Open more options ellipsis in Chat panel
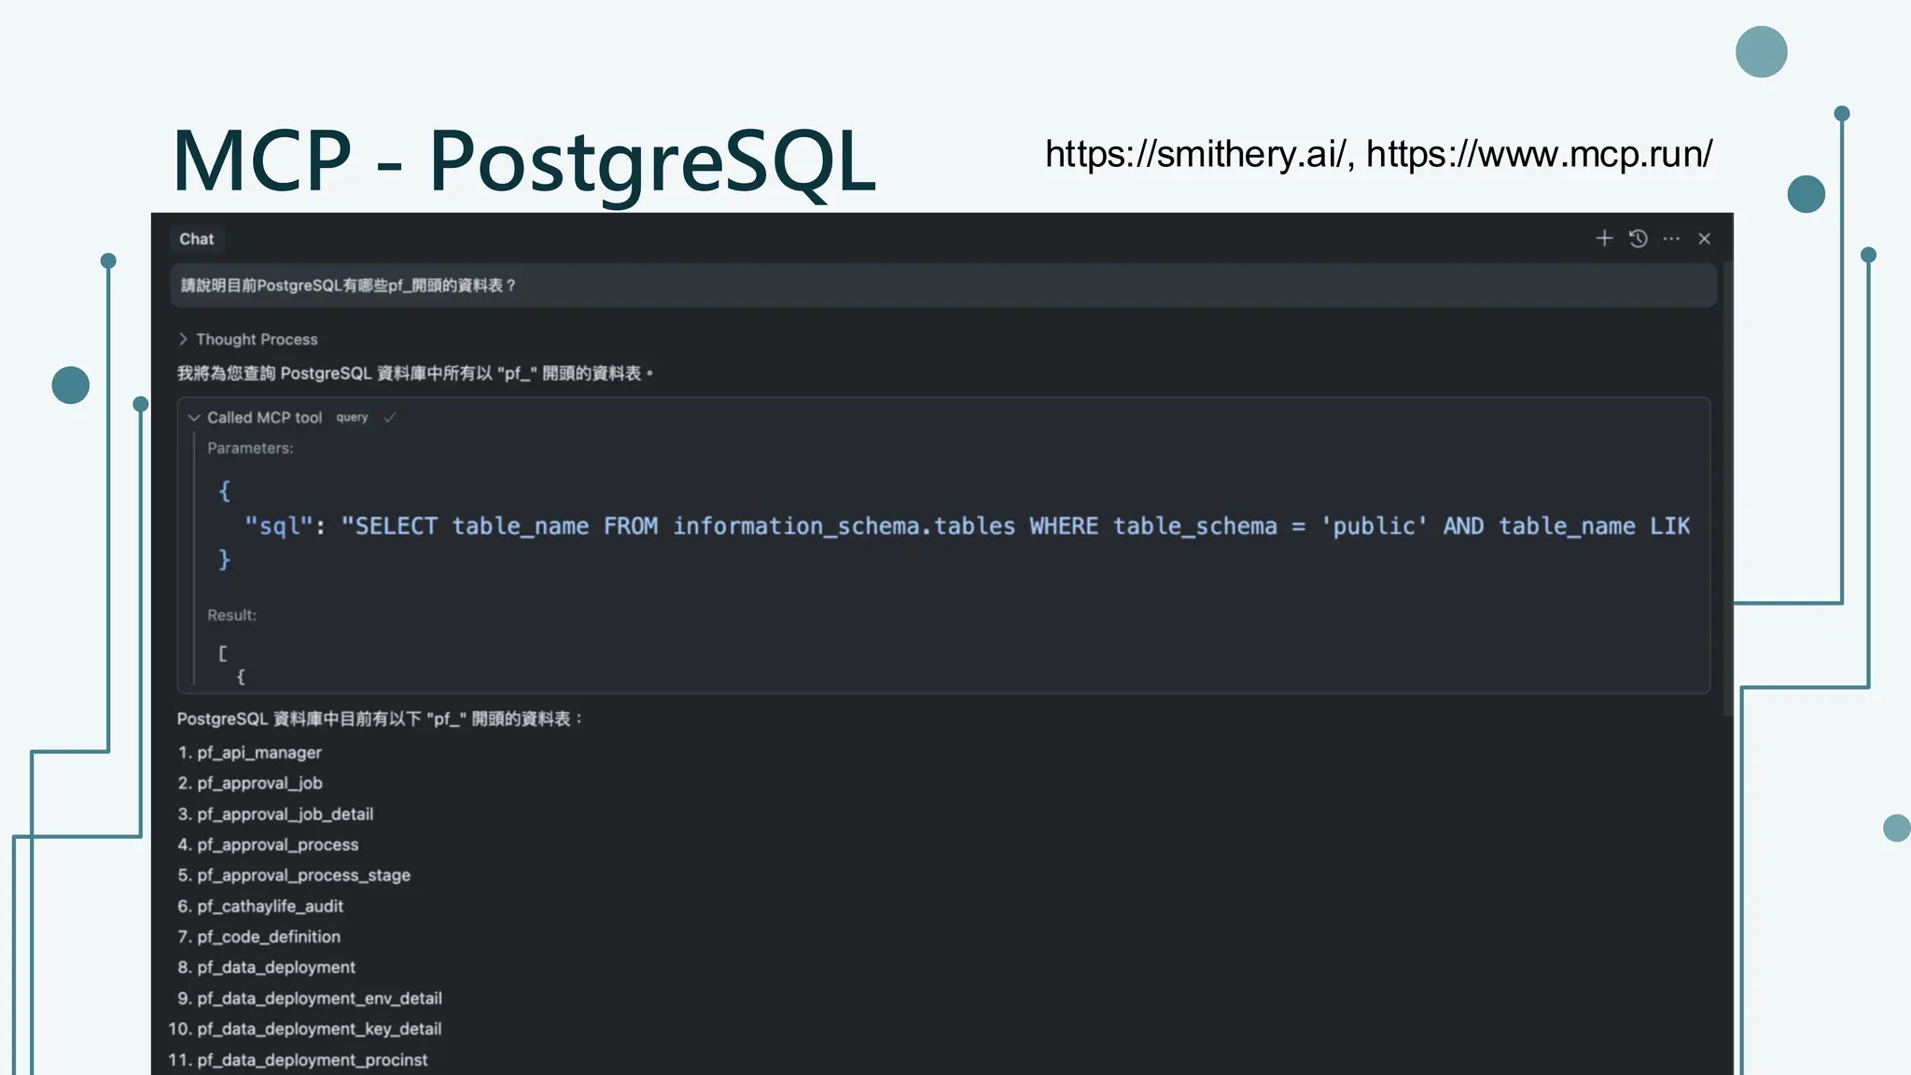1911x1075 pixels. (x=1671, y=239)
